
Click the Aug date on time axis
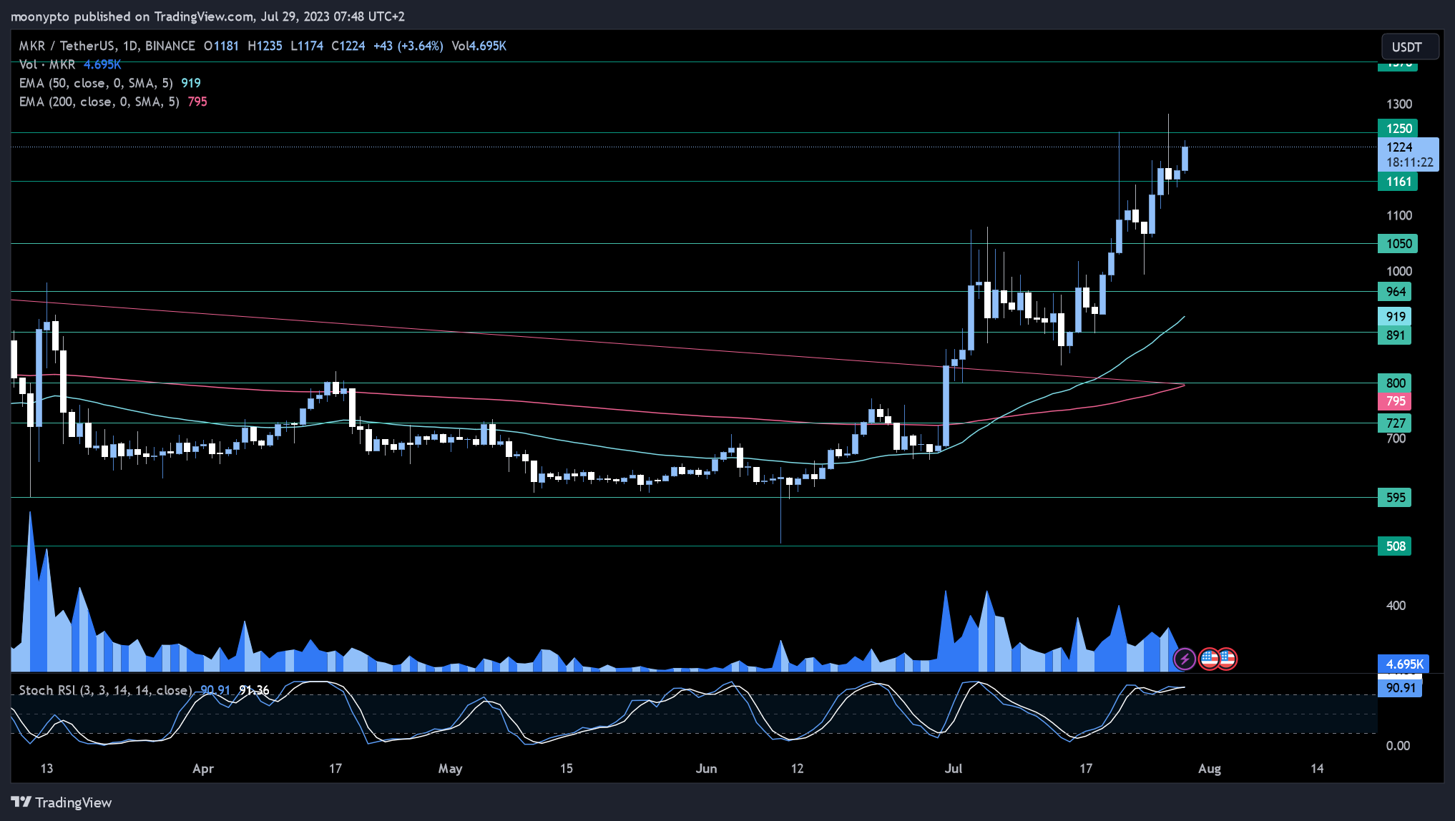pyautogui.click(x=1210, y=769)
